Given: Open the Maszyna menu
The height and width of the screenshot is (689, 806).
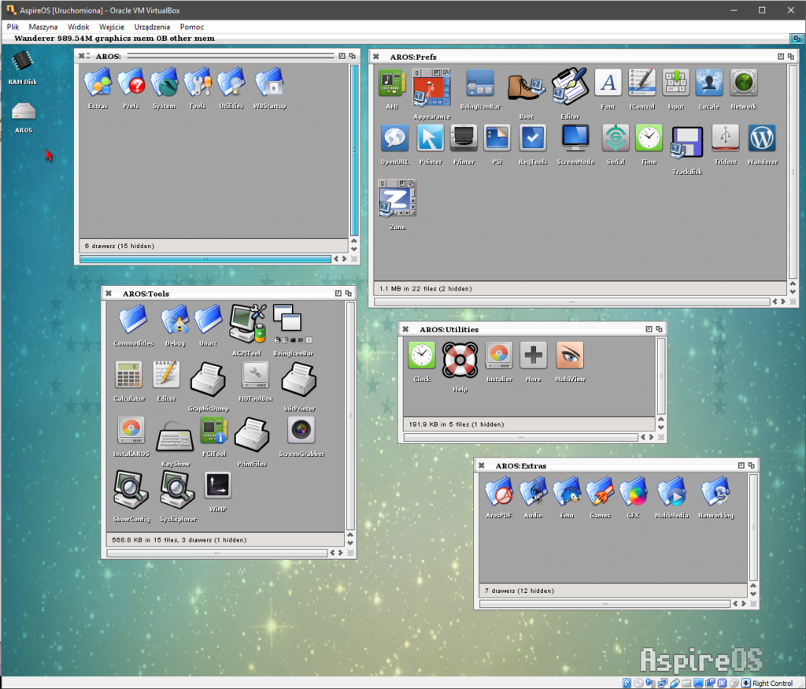Looking at the screenshot, I should click(43, 26).
